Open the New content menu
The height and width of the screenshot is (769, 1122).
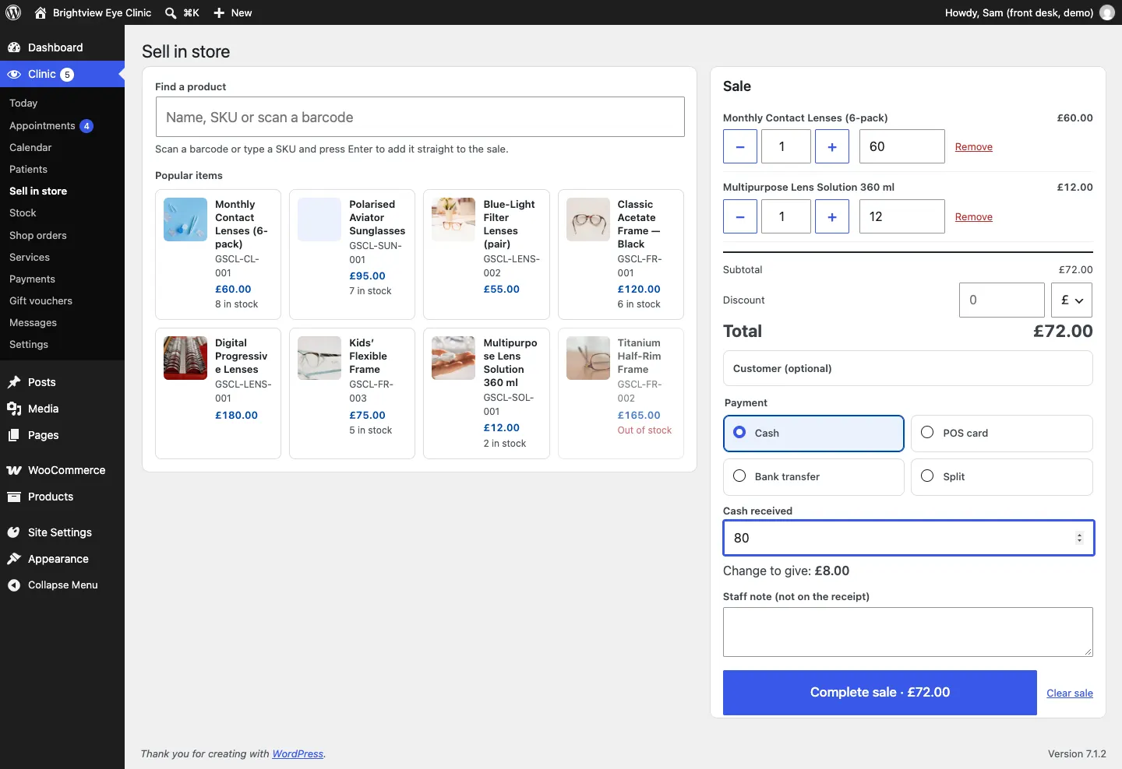click(232, 12)
